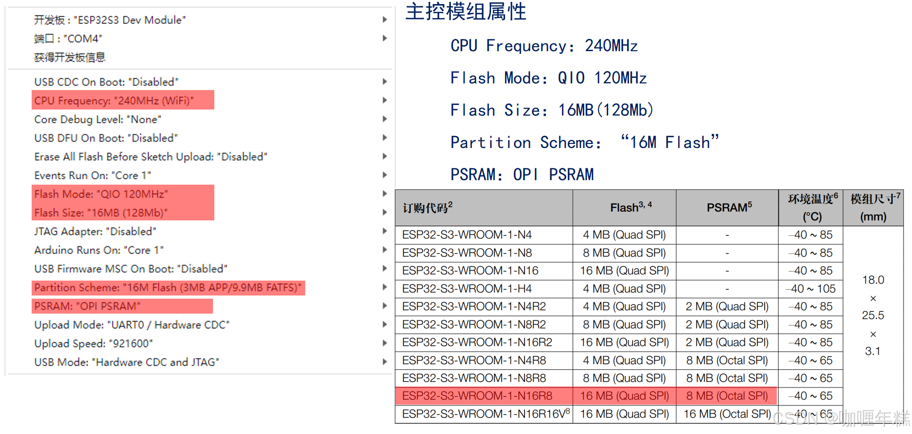Open USB Firmware MSC On Boot option
The height and width of the screenshot is (434, 912).
(x=199, y=268)
